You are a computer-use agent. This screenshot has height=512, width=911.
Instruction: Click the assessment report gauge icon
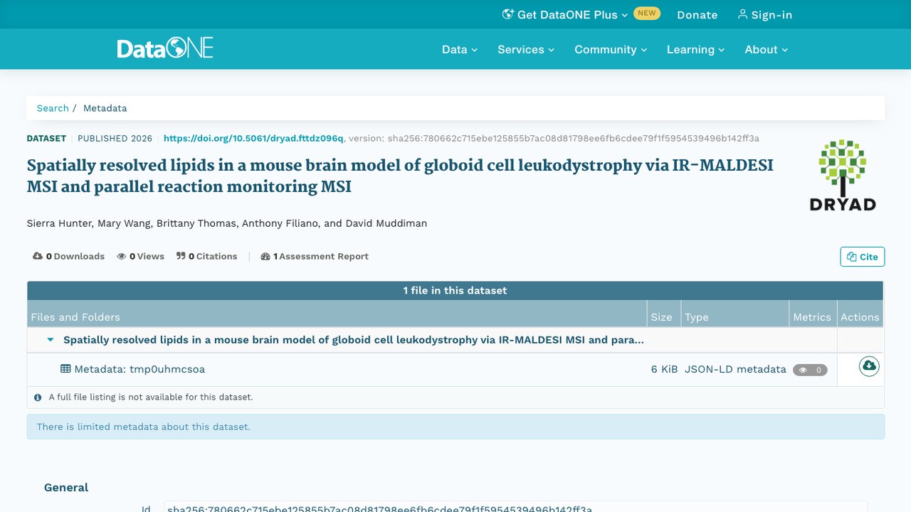coord(265,256)
